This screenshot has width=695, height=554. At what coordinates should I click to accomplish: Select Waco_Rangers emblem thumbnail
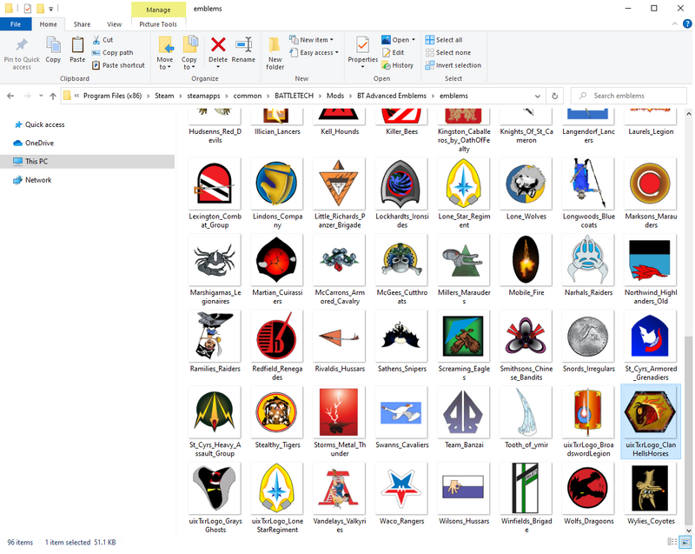401,490
